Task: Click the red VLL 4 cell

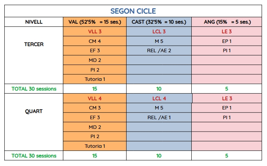Action: pyautogui.click(x=95, y=99)
